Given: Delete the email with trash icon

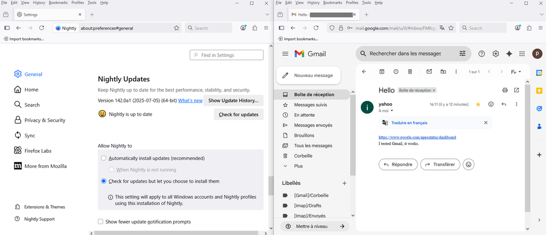Looking at the screenshot, I should tap(410, 72).
